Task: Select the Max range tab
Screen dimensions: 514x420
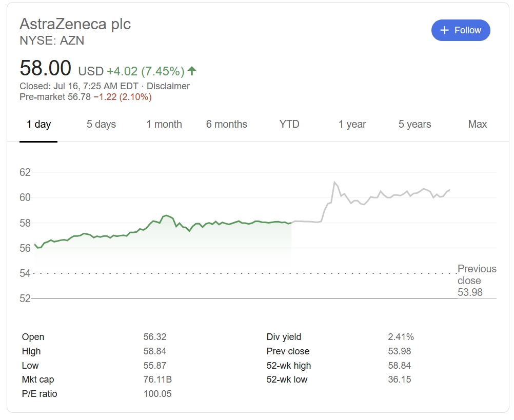Action: coord(478,124)
